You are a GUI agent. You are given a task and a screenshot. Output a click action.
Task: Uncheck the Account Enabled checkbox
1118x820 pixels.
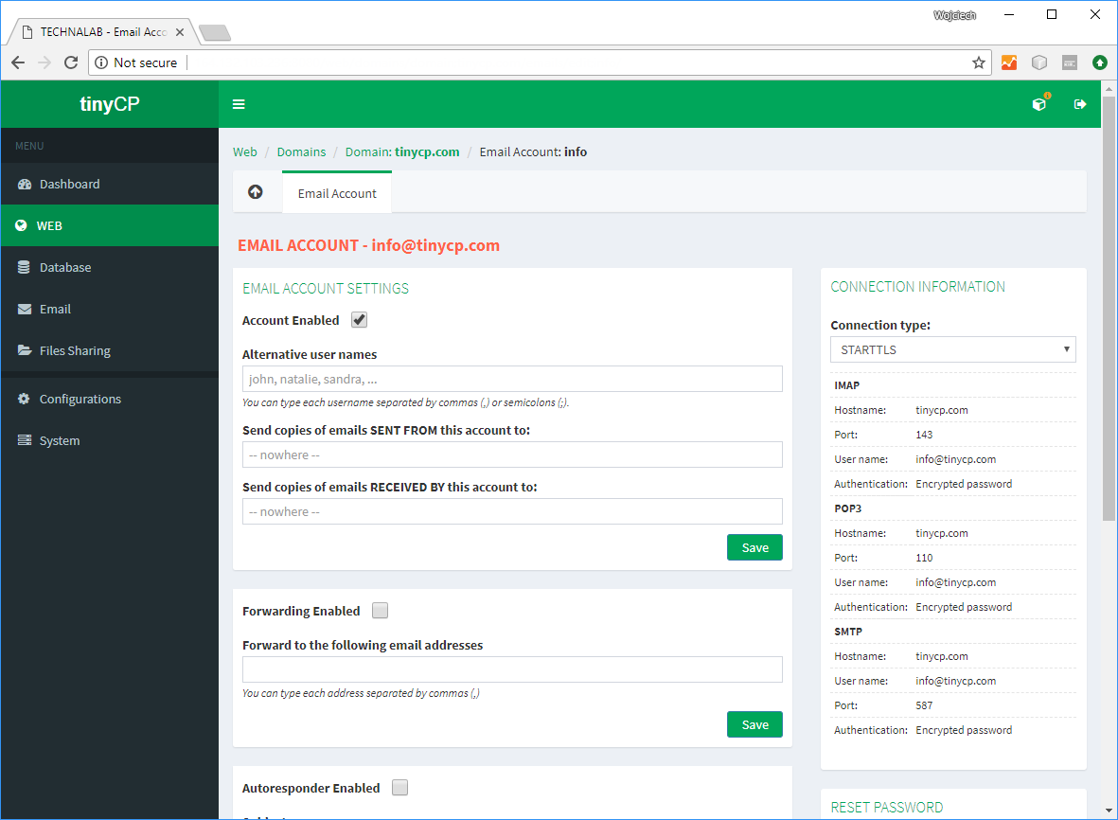coord(360,320)
